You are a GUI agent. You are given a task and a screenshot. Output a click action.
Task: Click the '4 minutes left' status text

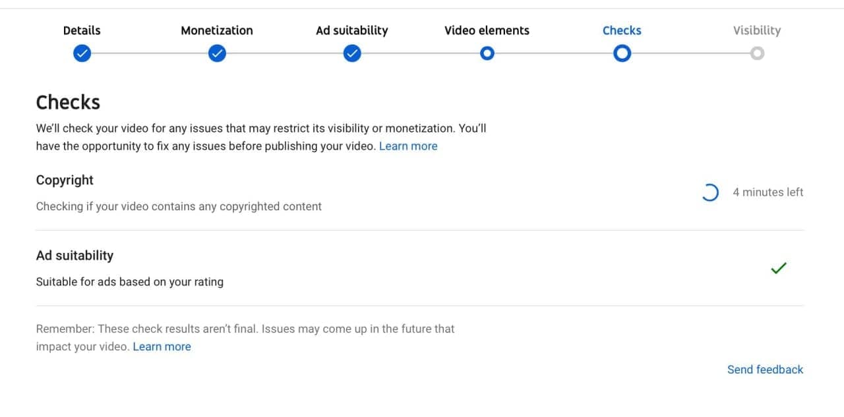[768, 192]
